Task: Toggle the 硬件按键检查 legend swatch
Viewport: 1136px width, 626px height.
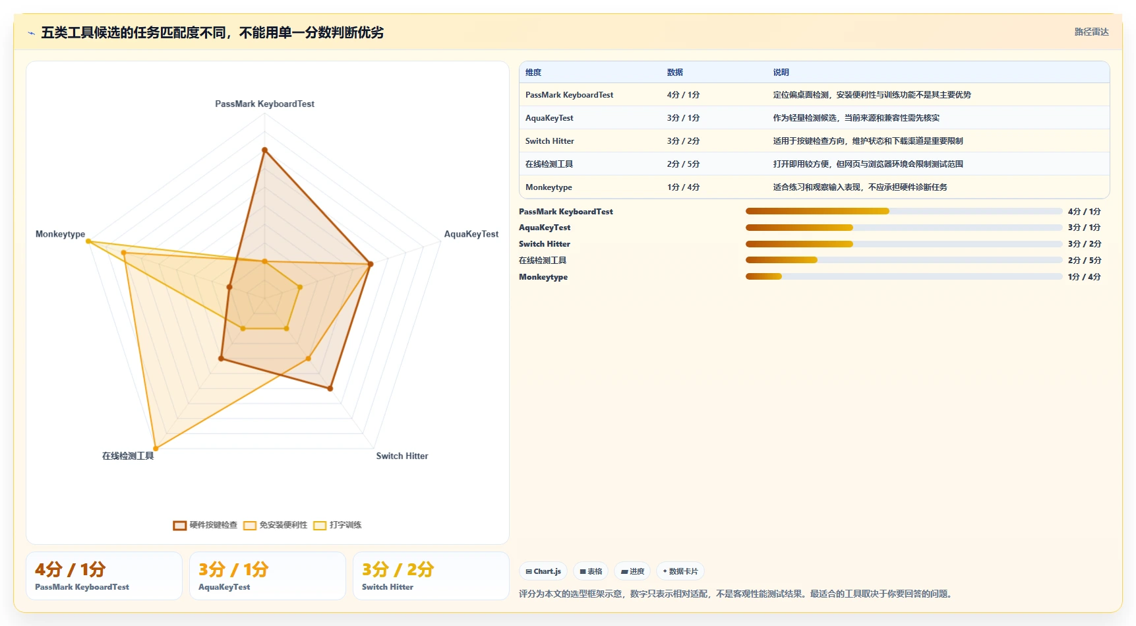Action: pyautogui.click(x=180, y=525)
